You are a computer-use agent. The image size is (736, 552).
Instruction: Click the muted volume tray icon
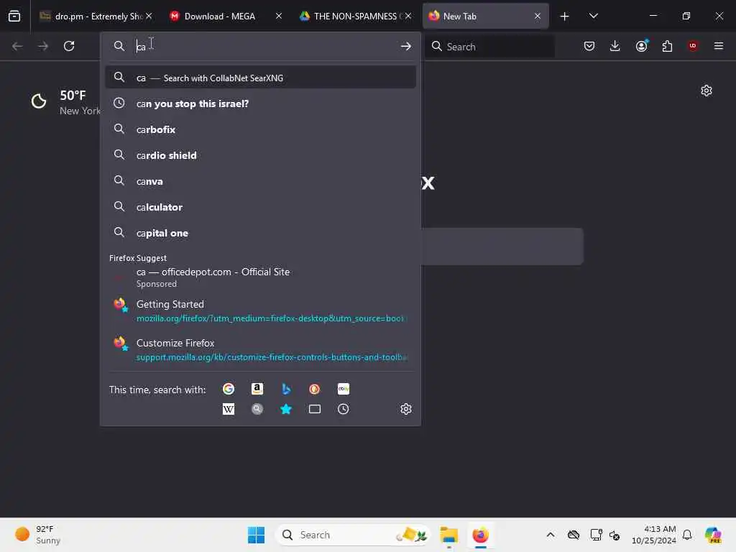pos(615,535)
